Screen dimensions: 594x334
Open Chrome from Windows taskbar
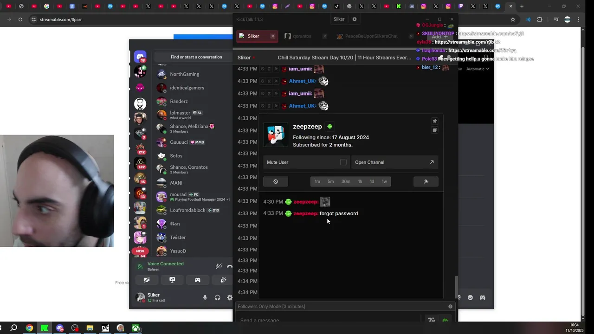[29, 328]
